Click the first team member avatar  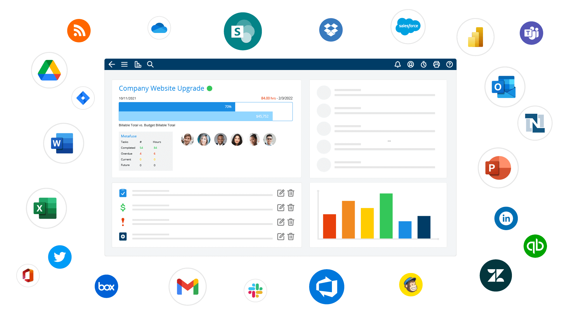tap(187, 139)
